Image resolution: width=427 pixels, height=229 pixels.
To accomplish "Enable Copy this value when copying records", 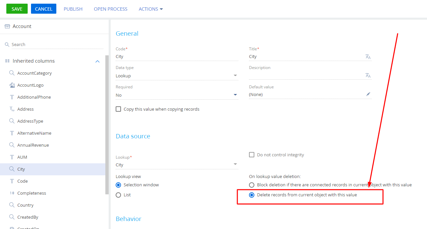I will [x=118, y=109].
